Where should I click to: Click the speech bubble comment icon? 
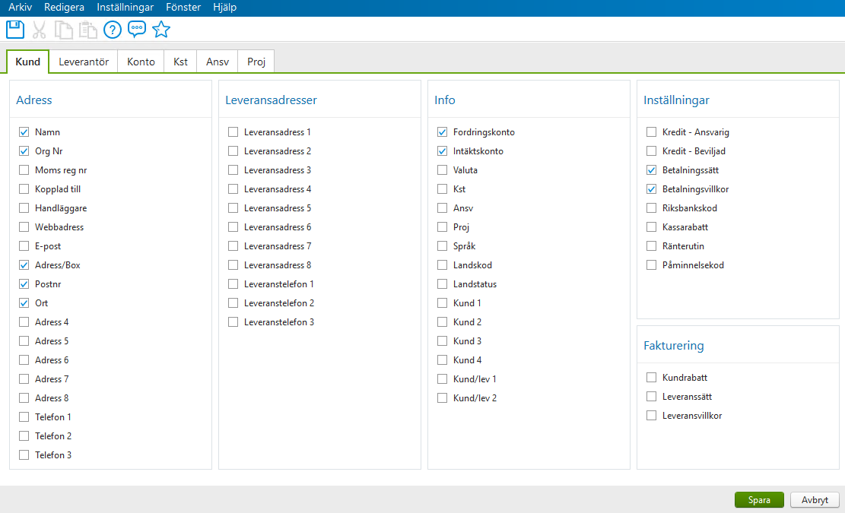coord(137,29)
